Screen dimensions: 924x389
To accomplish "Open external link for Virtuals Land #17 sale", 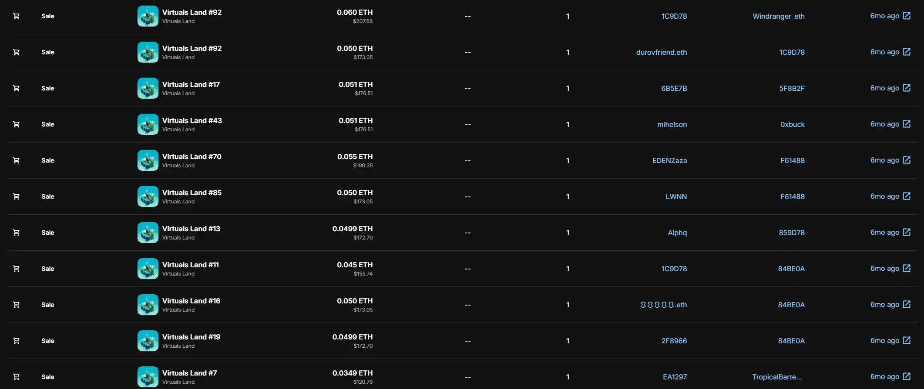I will 907,88.
